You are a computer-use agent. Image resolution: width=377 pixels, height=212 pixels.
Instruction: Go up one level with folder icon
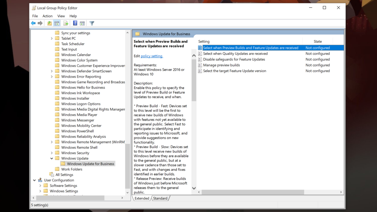click(x=49, y=23)
